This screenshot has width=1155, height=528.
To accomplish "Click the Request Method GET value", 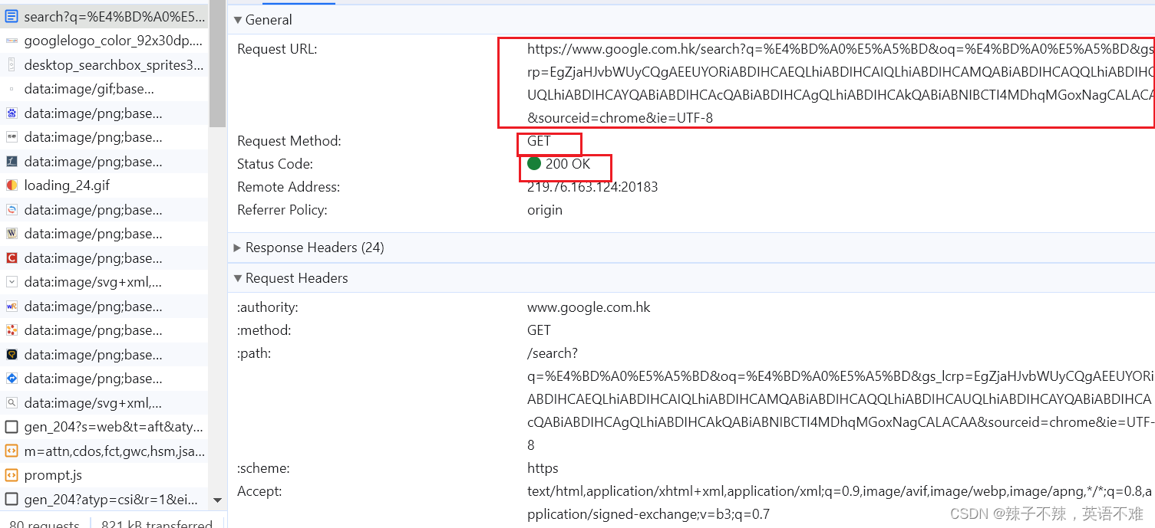I will click(539, 141).
